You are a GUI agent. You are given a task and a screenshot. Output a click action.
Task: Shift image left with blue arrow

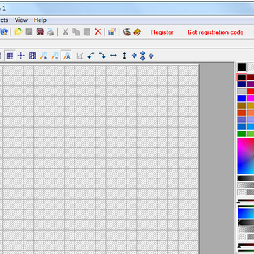pos(134,56)
